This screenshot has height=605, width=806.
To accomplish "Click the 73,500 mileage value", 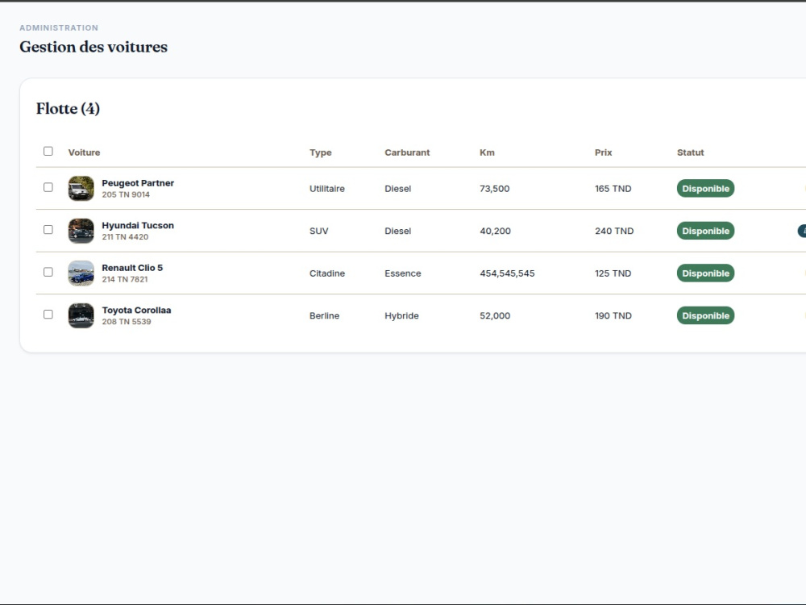I will click(495, 189).
